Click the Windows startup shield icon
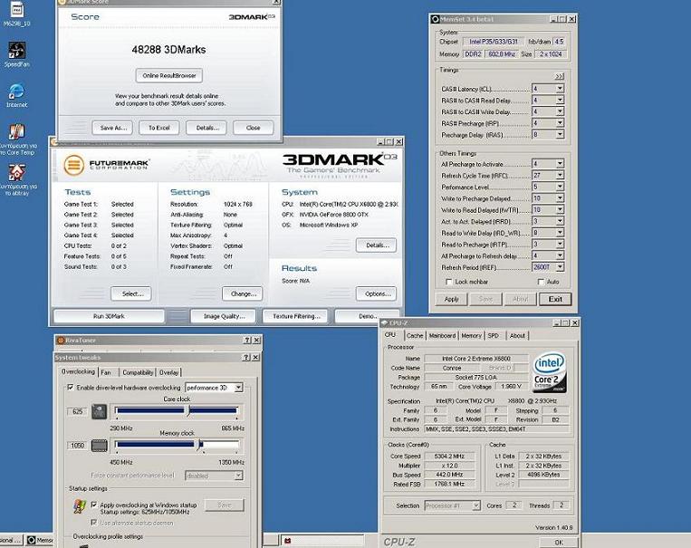691x548 pixels. [80, 506]
